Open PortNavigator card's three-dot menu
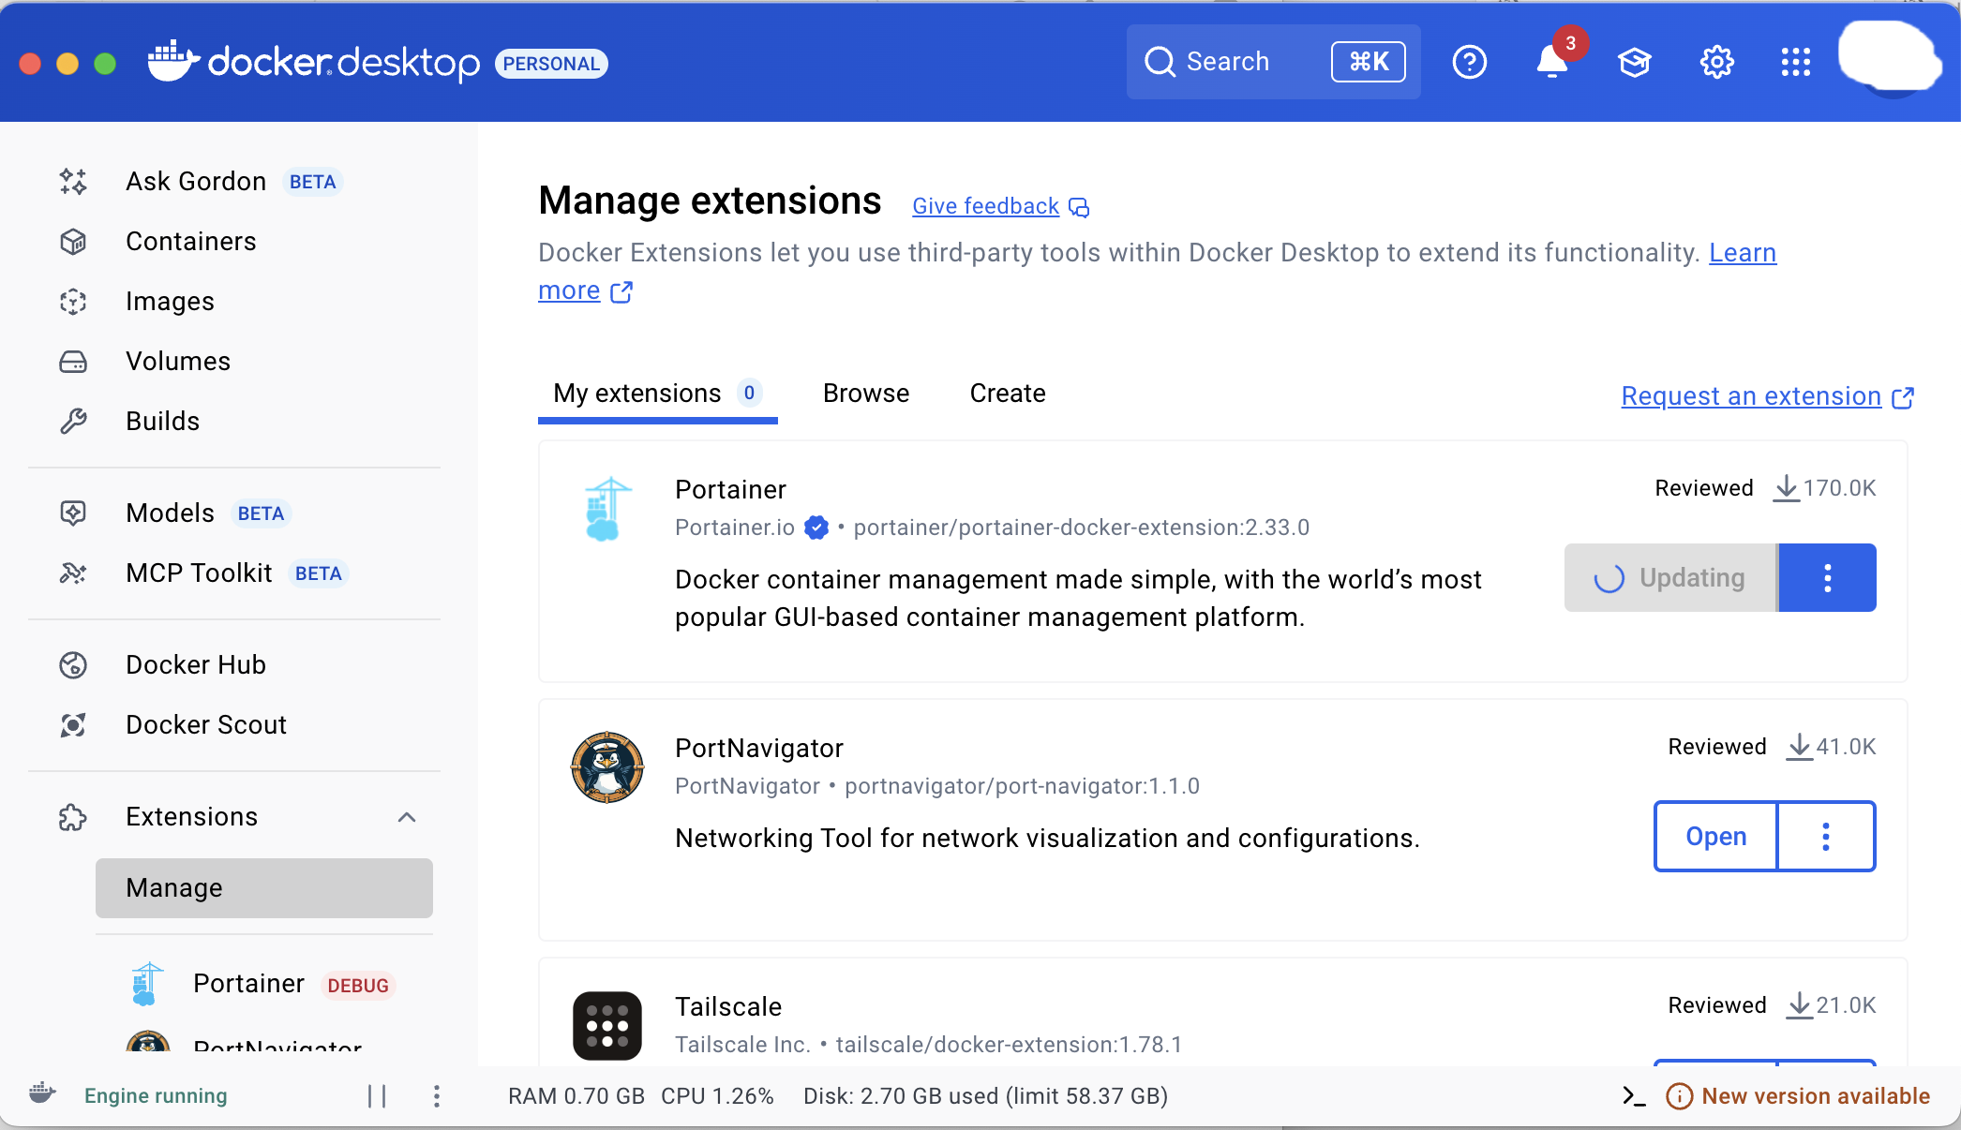 1826,836
